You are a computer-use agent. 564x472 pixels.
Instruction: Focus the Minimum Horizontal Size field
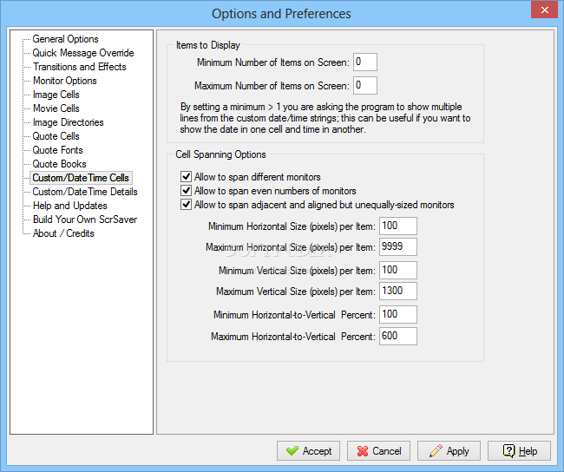(398, 226)
